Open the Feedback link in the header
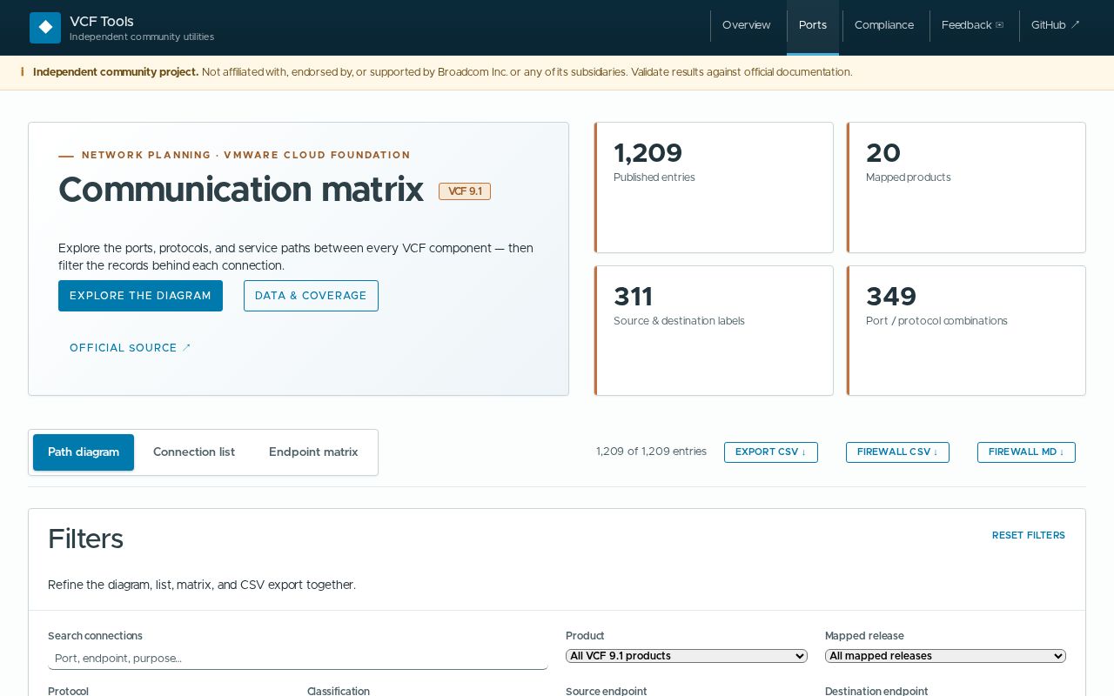This screenshot has height=696, width=1114. pos(972,25)
